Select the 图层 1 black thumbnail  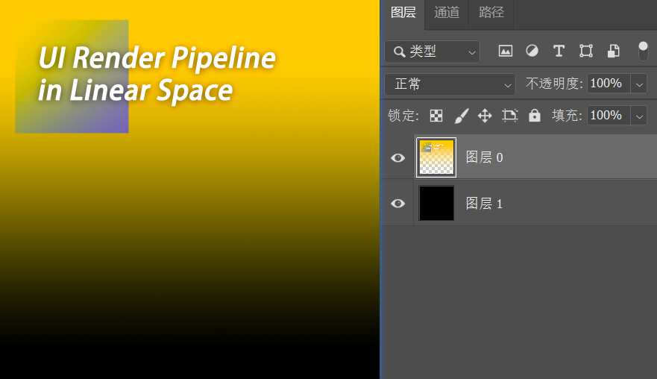click(x=436, y=204)
